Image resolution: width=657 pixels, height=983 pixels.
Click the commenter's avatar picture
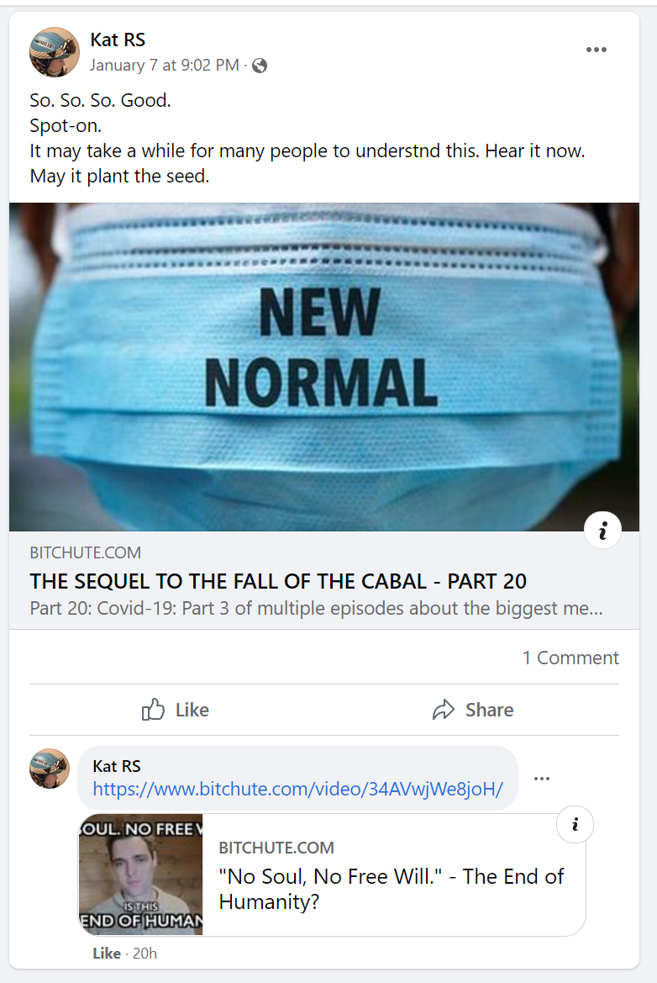[x=50, y=769]
